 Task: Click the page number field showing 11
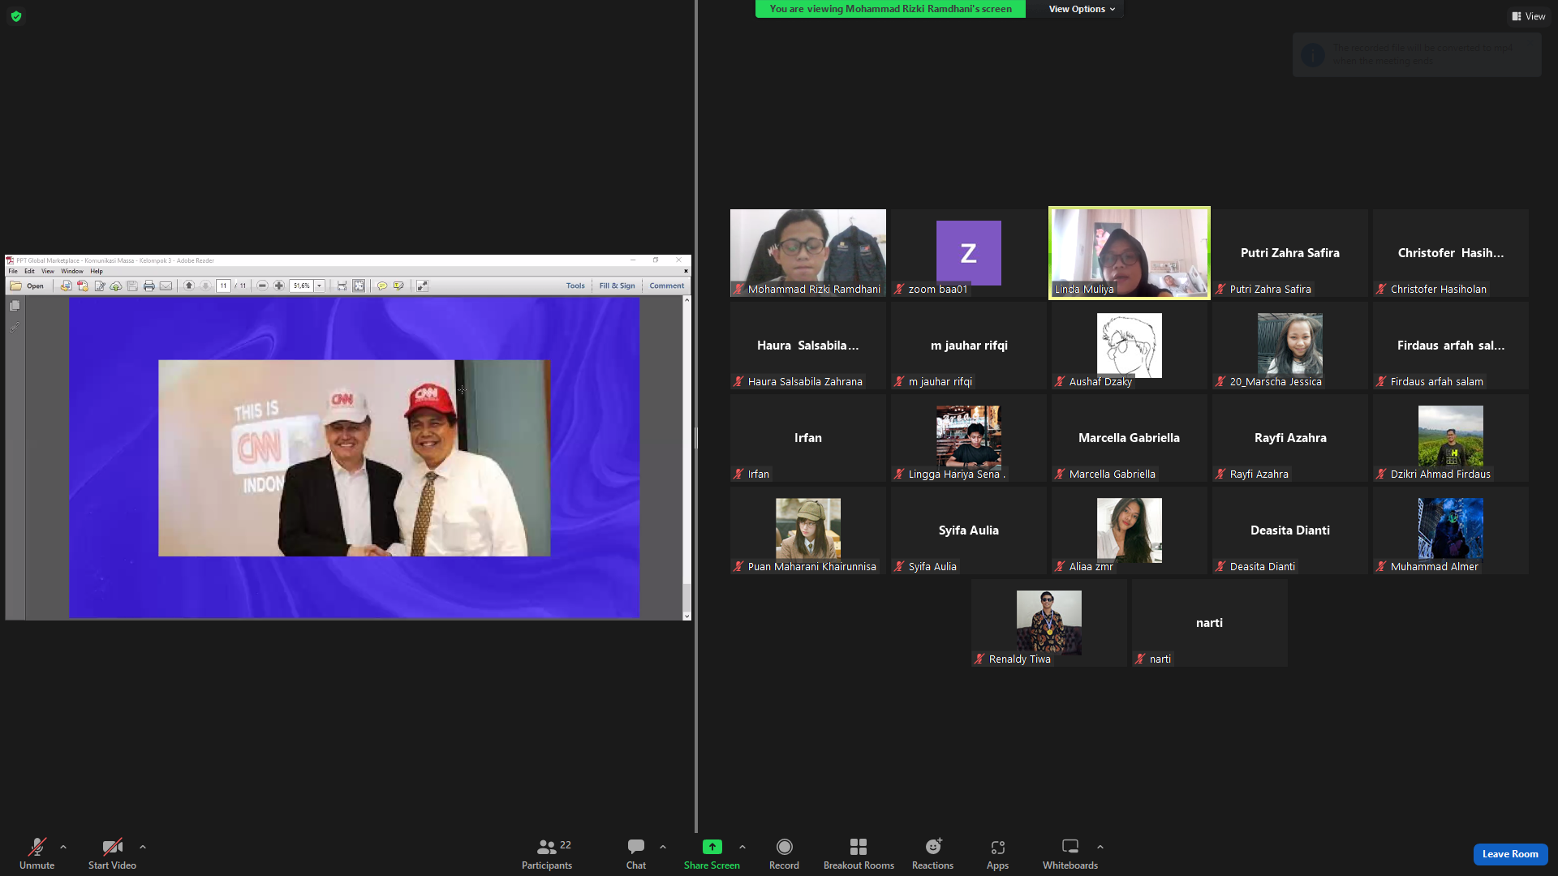pyautogui.click(x=223, y=286)
